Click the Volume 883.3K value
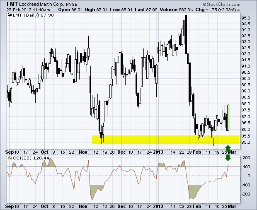Viewport: 257px width, 210px height. coord(177,10)
